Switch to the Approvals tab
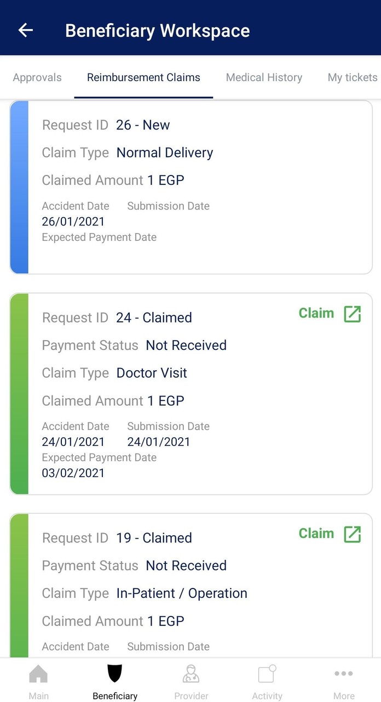 (x=37, y=77)
